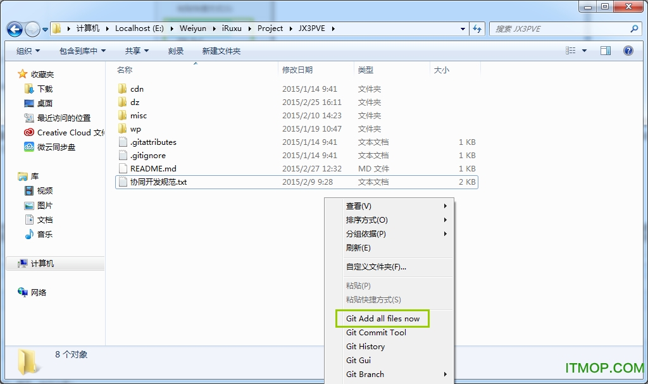Click the preview pane toggle icon
The image size is (648, 384).
pos(606,51)
